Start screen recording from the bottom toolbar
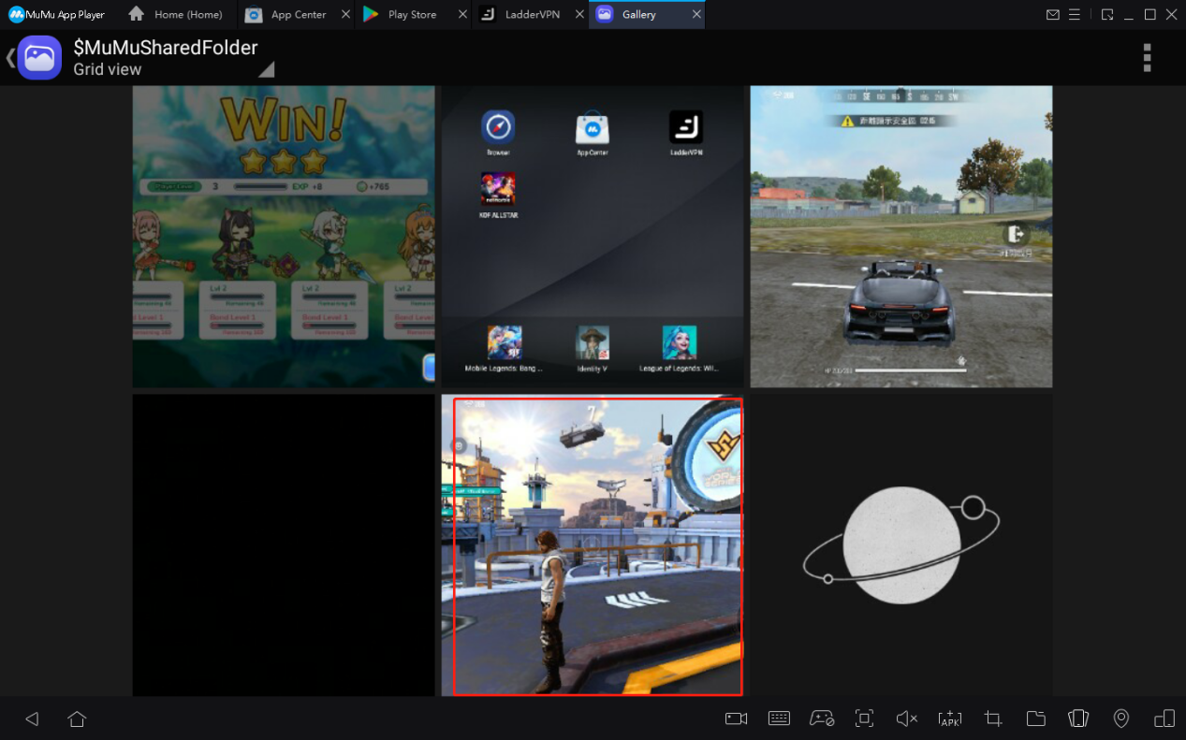 click(736, 718)
